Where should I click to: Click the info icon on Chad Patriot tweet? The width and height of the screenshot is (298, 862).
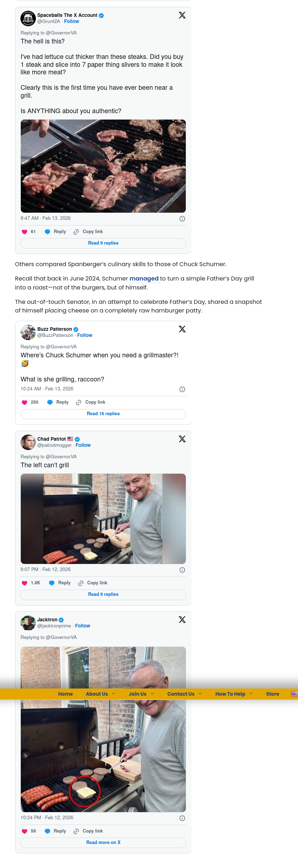[x=182, y=570]
